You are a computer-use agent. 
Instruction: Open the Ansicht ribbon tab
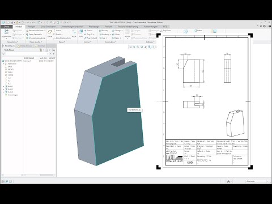tap(108, 27)
